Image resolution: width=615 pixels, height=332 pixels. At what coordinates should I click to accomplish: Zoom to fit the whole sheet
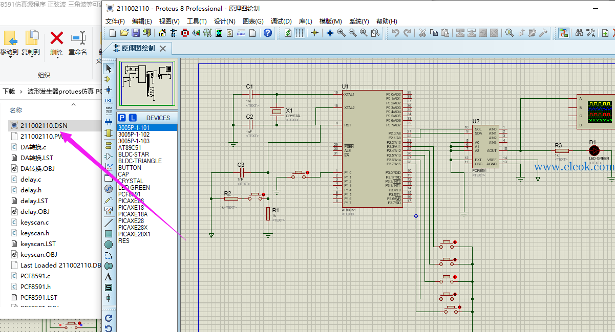(x=364, y=33)
